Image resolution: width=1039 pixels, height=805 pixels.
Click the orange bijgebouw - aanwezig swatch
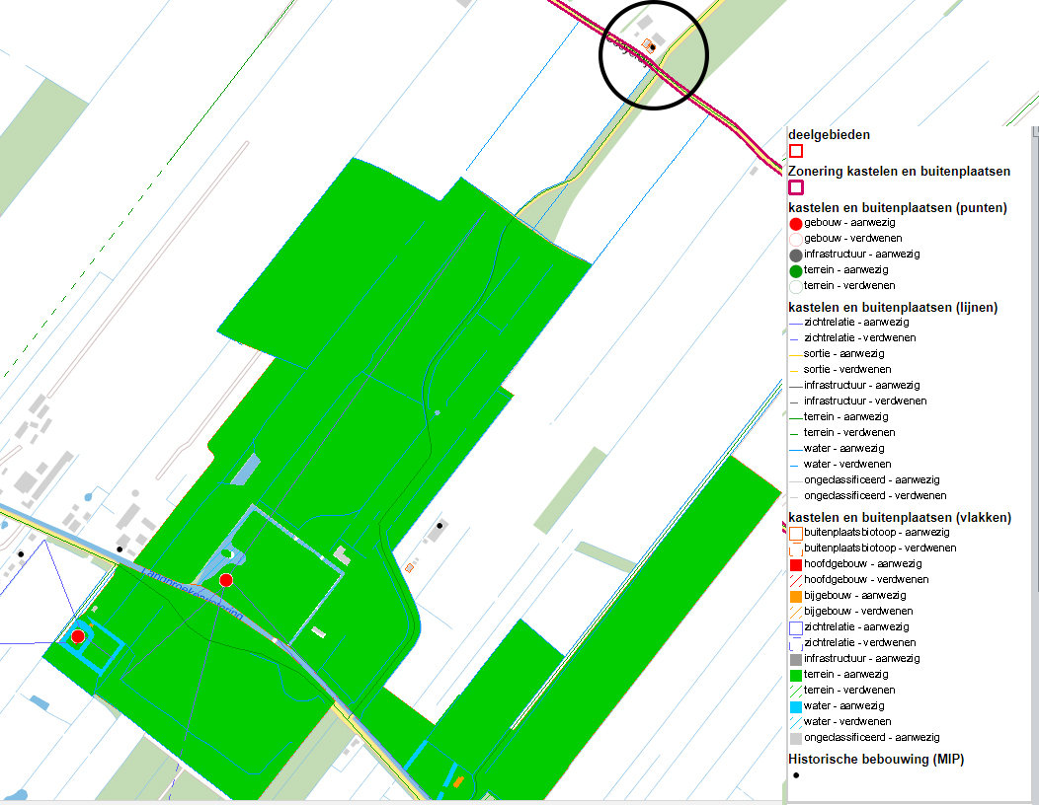(796, 597)
